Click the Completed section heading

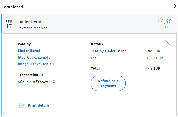point(12,7)
